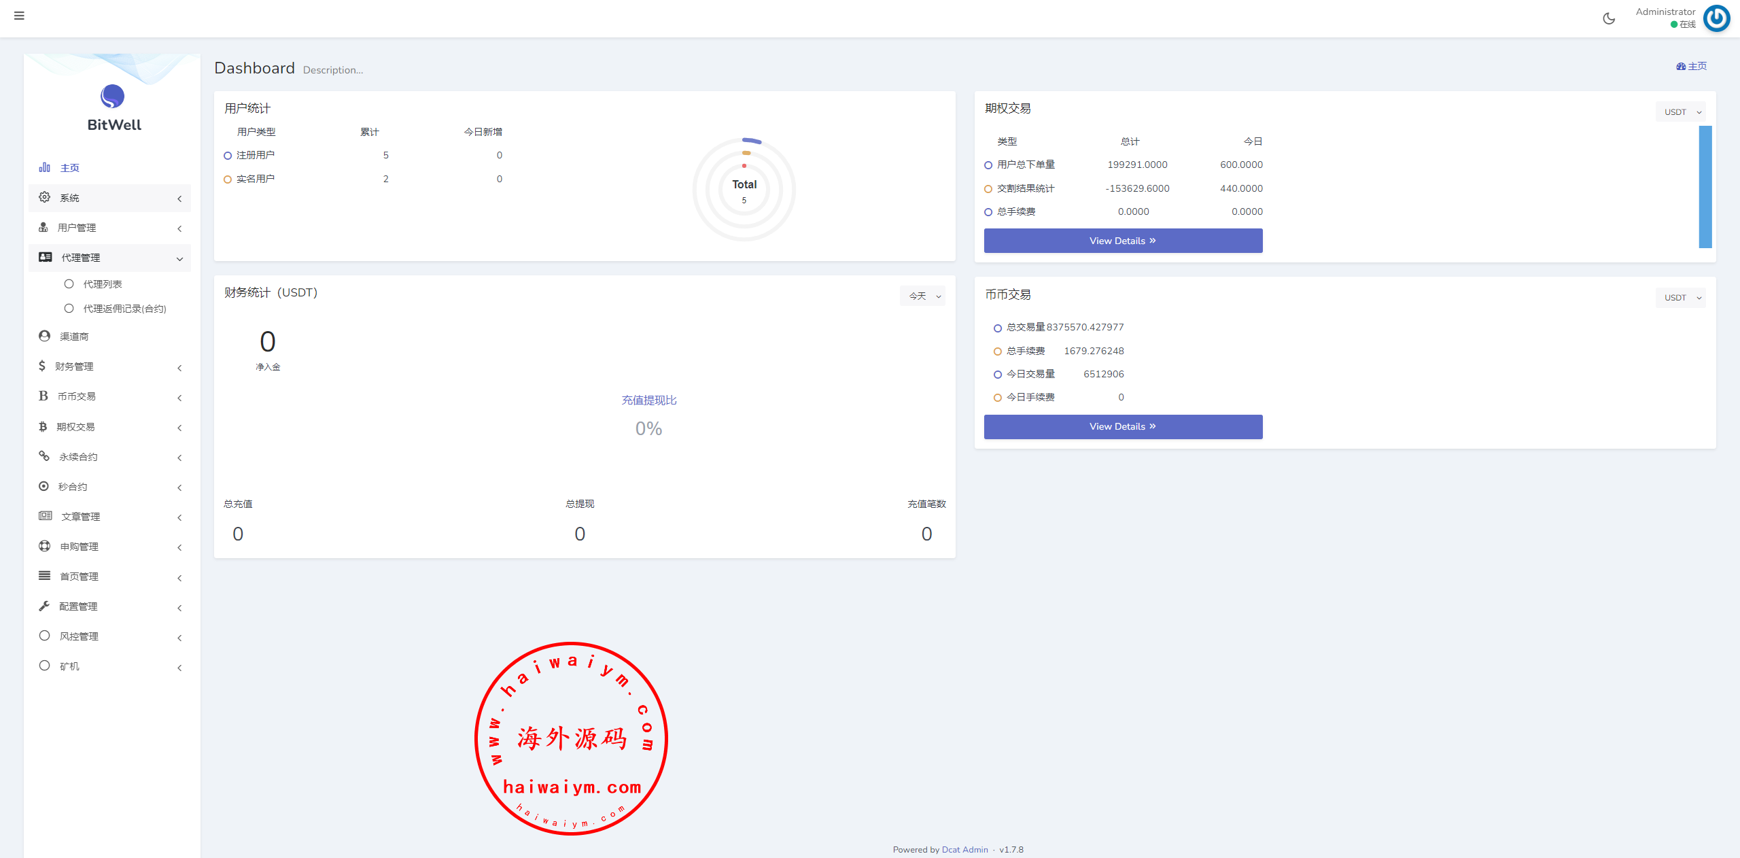The image size is (1740, 858).
Task: Click the bar chart 主页 icon
Action: coord(45,167)
